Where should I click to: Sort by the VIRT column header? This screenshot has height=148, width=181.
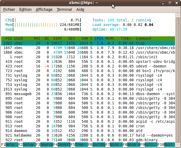point(58,38)
